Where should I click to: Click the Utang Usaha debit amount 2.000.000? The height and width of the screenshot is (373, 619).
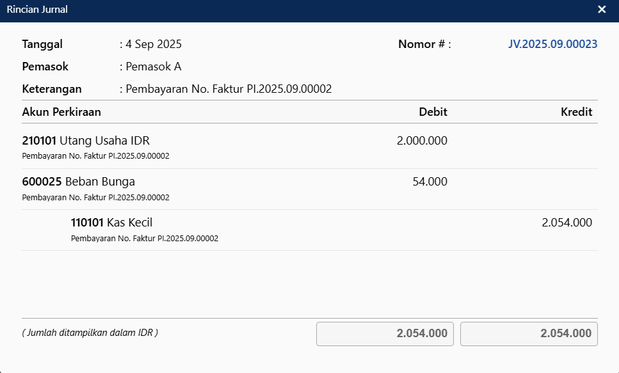[x=421, y=141]
